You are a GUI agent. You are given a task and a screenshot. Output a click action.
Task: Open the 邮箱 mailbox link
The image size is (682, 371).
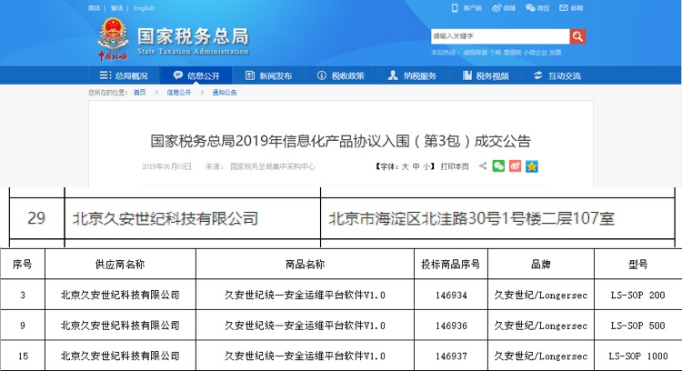572,8
